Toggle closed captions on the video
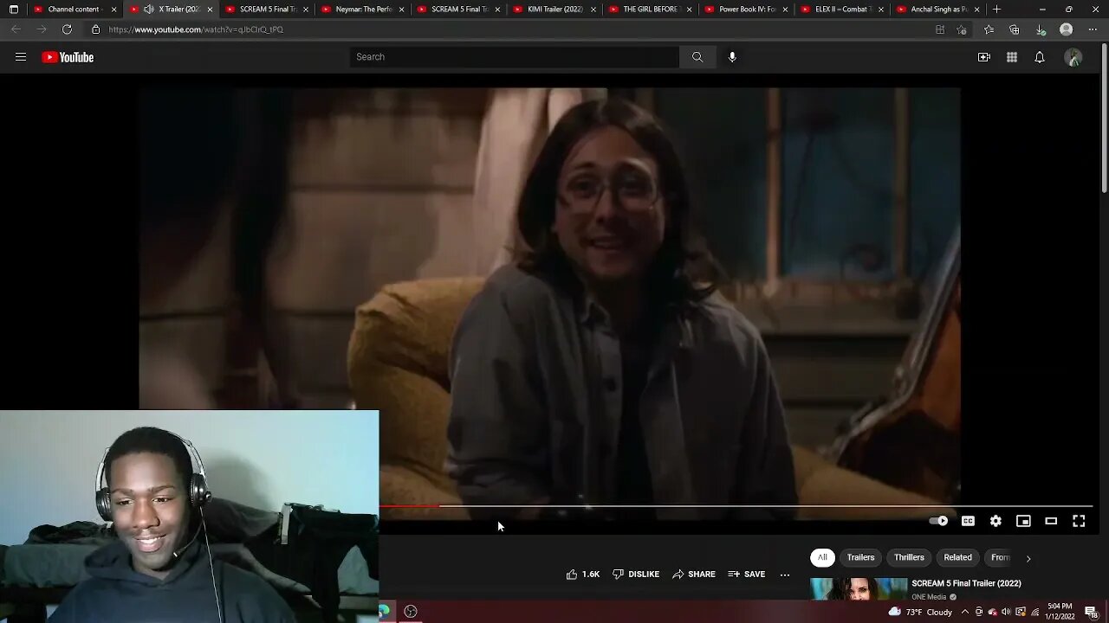Viewport: 1109px width, 623px height. 968,521
